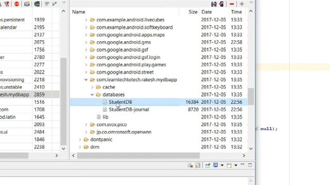Collapse the com.learntechtotech.rakesh.mydbapp folder

(x=86, y=80)
